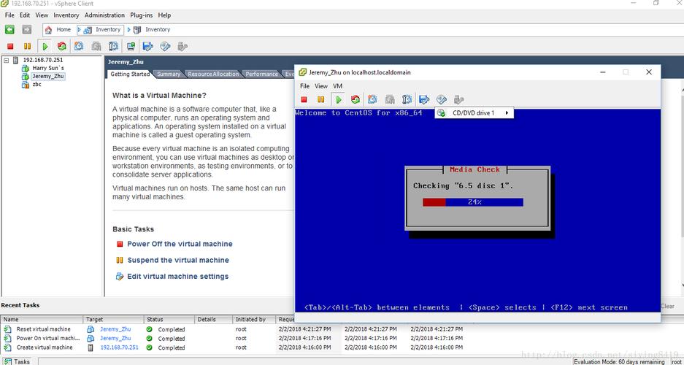Select 192.168.70.251 host in tree

click(x=43, y=60)
